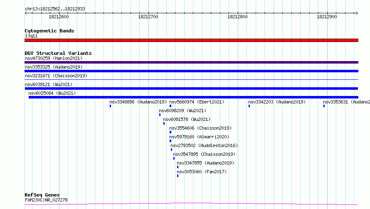The image size is (370, 209).
Task: Select the small nsv6081578 variant marker
Action: 164,123
